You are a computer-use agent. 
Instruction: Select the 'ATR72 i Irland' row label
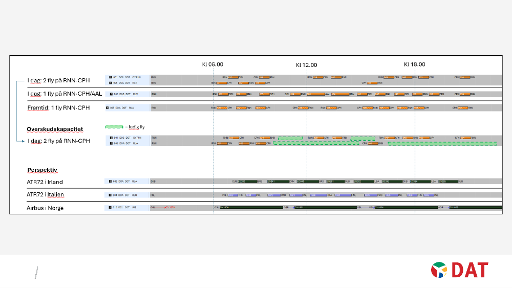(x=45, y=182)
